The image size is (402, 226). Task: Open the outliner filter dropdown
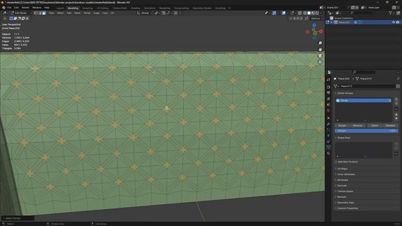coord(391,13)
